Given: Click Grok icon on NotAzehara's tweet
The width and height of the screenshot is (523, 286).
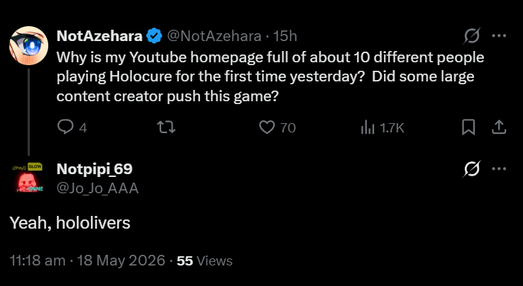Looking at the screenshot, I should [x=472, y=35].
